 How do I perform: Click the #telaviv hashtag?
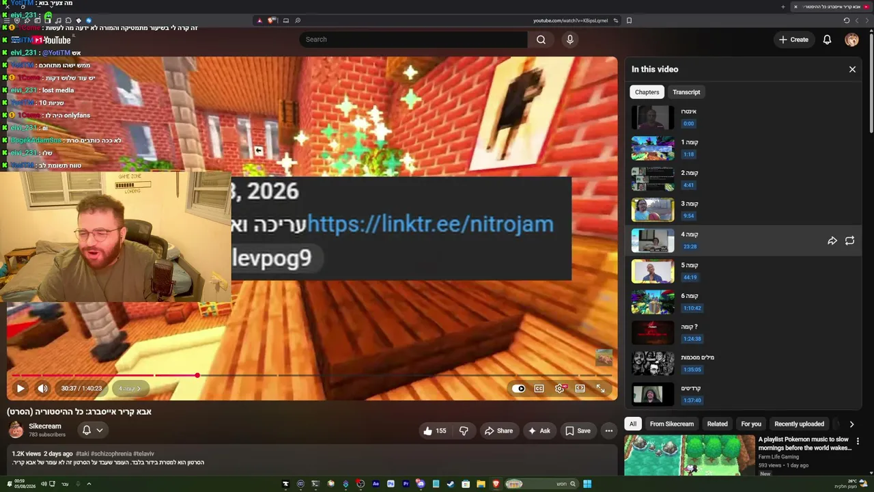point(143,454)
